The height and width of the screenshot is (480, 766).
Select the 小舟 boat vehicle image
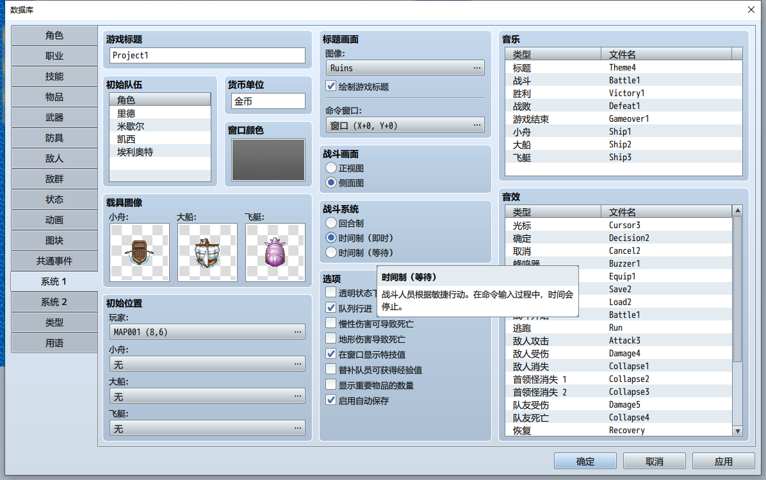pos(140,252)
